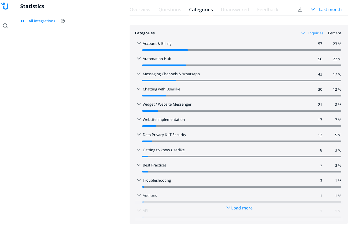Click the Automation Hub progress bar

point(242,65)
